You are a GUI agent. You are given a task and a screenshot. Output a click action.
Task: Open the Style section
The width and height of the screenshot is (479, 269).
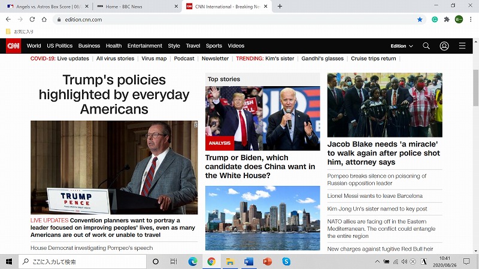coord(174,46)
